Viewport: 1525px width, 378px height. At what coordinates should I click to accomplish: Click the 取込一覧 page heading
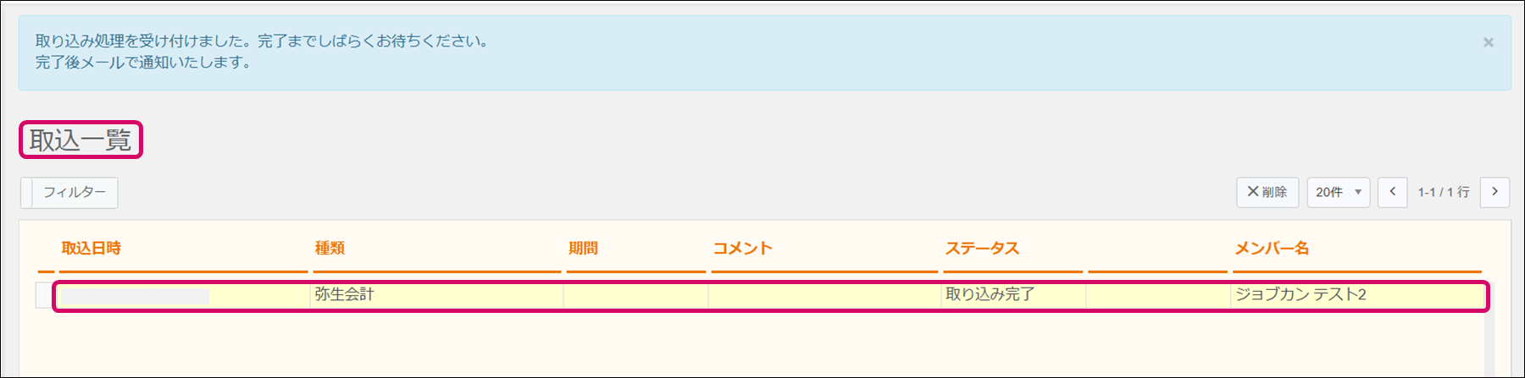pos(80,140)
